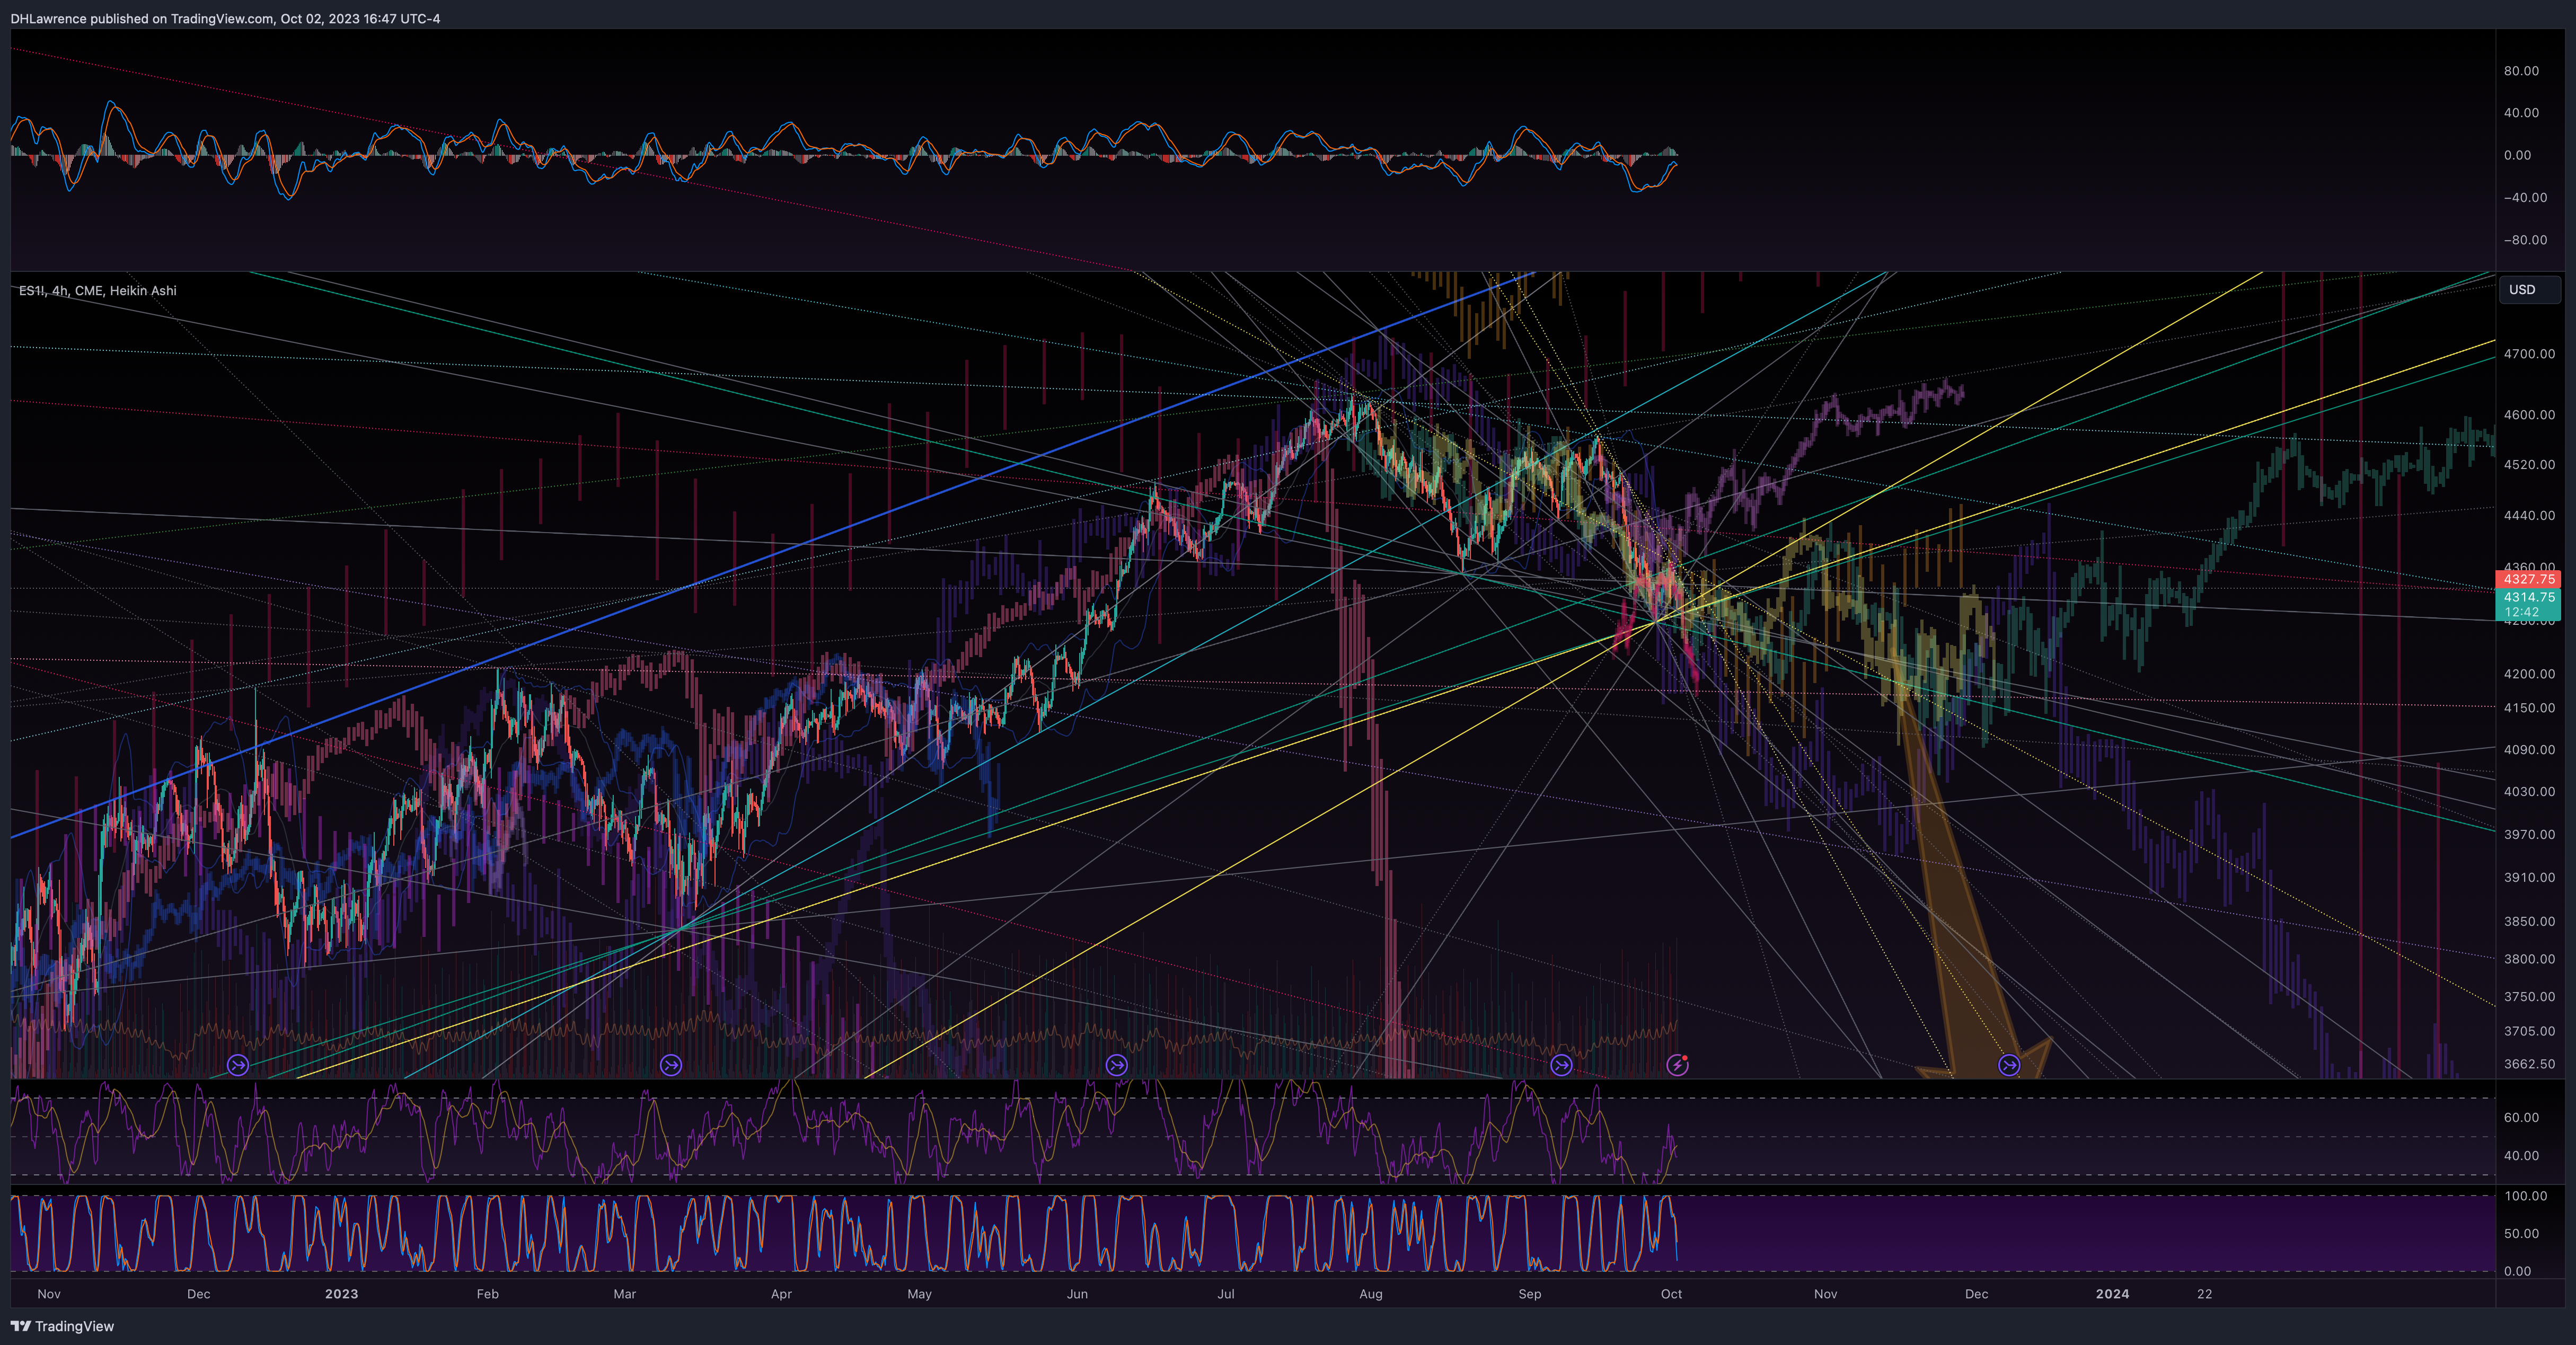Image resolution: width=2576 pixels, height=1345 pixels.
Task: Click the rollover marker icon near December 2022
Action: point(238,1065)
